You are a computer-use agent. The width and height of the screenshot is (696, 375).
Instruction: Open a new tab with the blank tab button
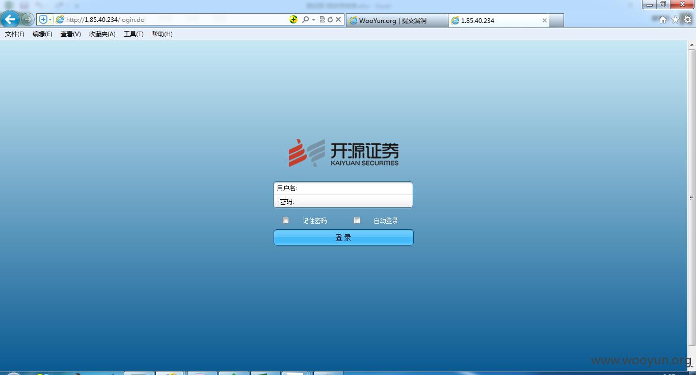(x=557, y=20)
